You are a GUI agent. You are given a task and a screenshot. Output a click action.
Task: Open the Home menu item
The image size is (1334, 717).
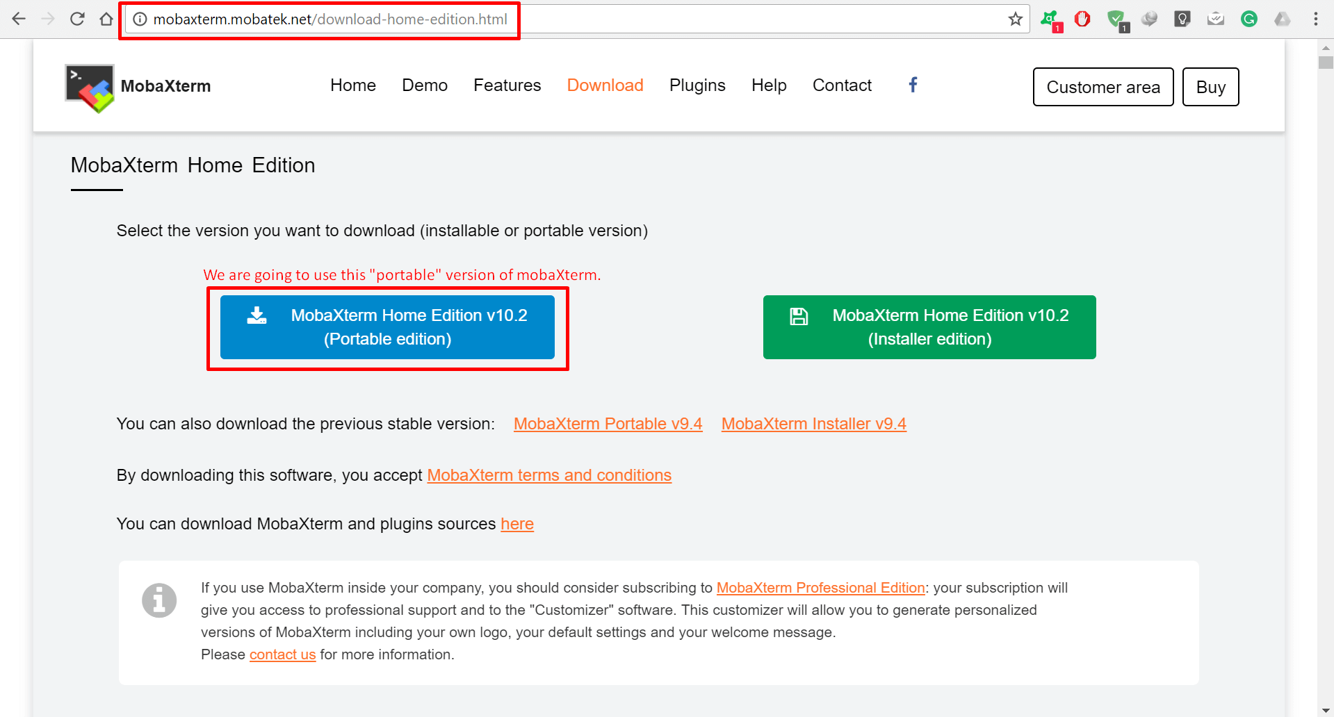click(x=353, y=85)
